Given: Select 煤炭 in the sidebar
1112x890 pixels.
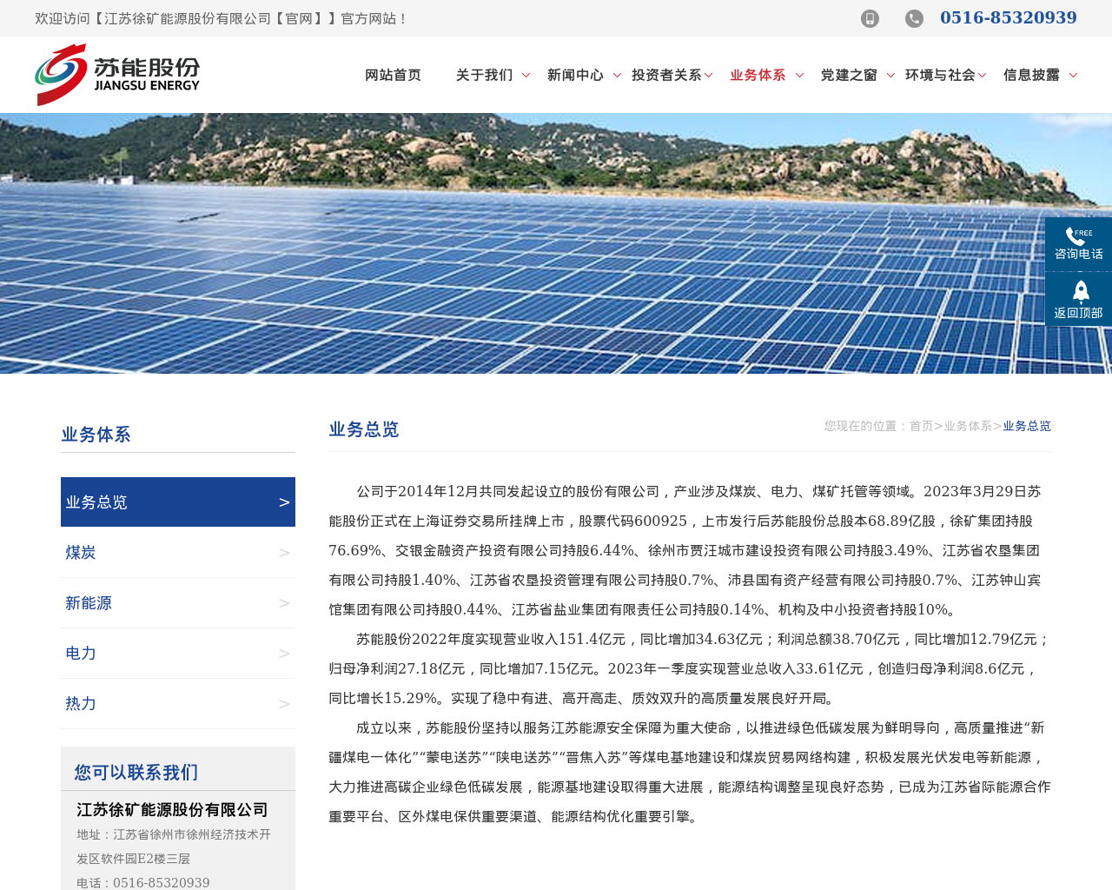Looking at the screenshot, I should coord(178,552).
